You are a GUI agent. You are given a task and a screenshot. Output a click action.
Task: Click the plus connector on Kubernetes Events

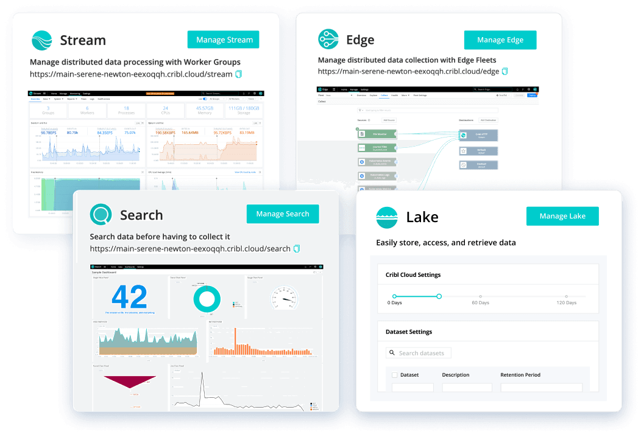point(396,162)
